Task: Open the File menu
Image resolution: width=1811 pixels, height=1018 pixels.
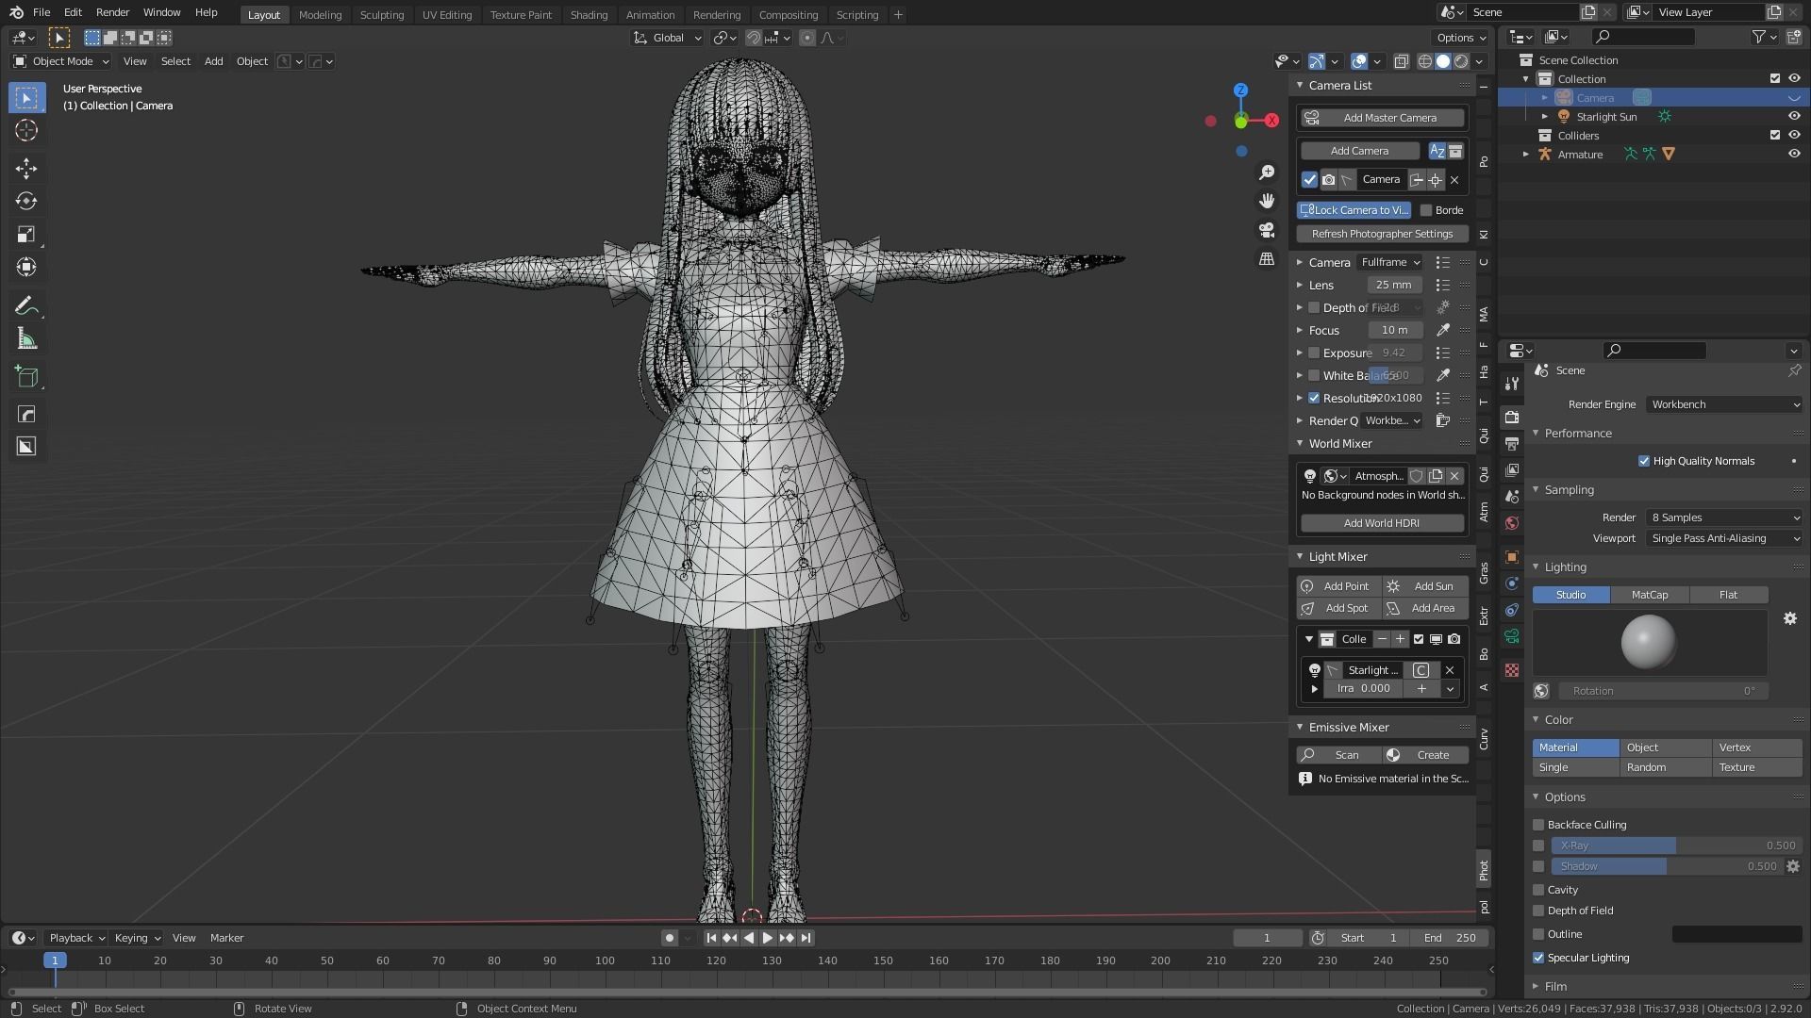Action: 42,12
